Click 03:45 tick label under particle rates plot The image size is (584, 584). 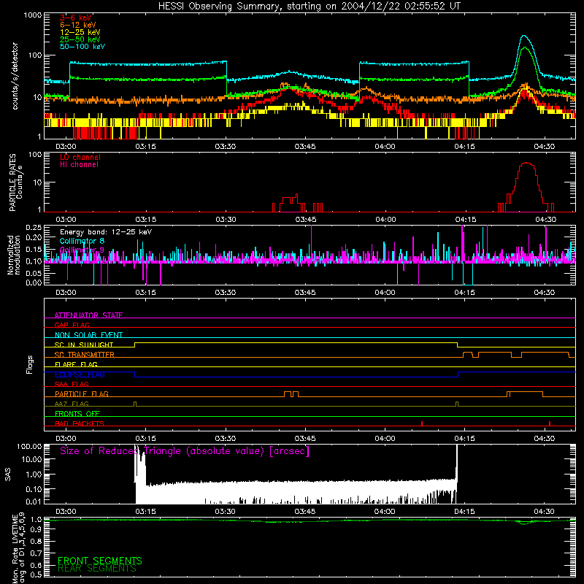coord(305,220)
